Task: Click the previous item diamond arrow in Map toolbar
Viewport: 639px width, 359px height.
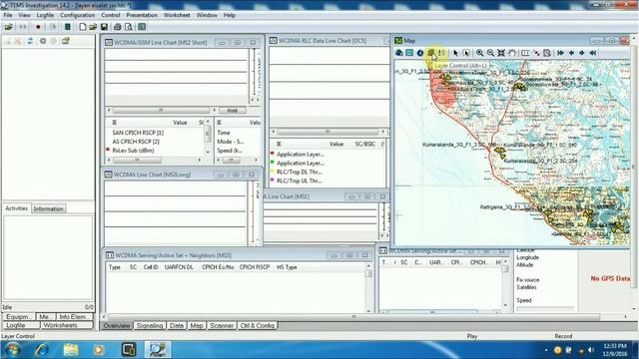Action: click(x=571, y=53)
